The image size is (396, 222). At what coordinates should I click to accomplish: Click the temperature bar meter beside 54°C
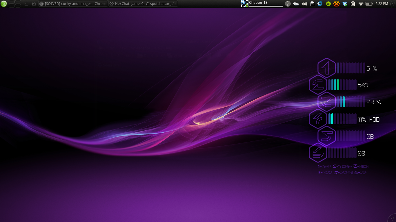[342, 85]
